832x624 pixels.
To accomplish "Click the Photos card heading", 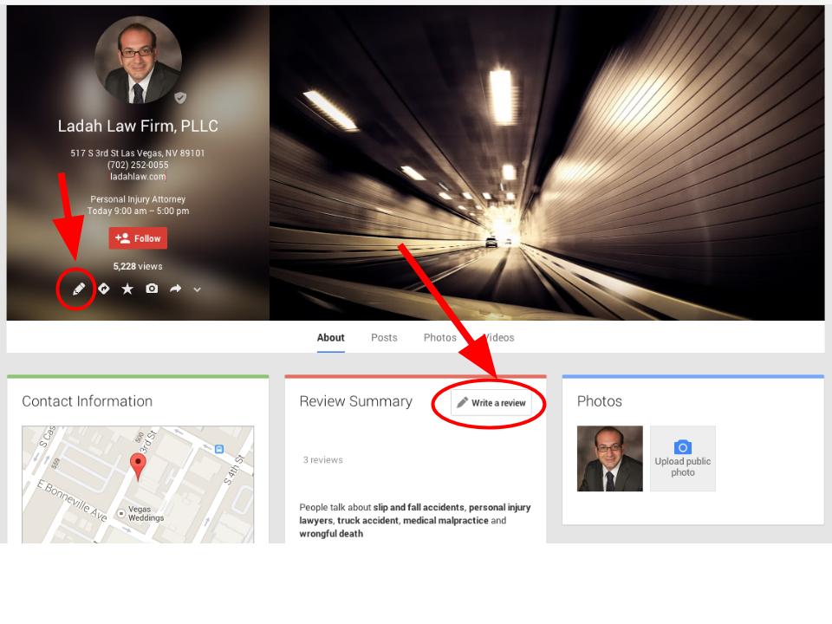I will coord(600,401).
